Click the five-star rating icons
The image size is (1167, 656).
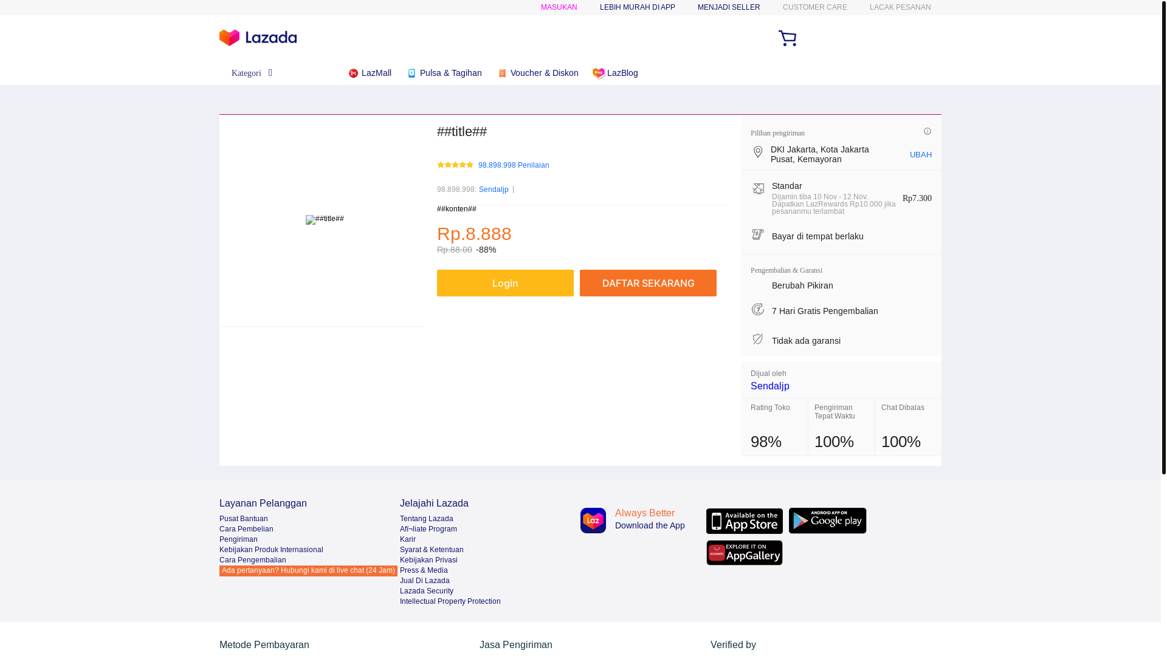tap(455, 165)
